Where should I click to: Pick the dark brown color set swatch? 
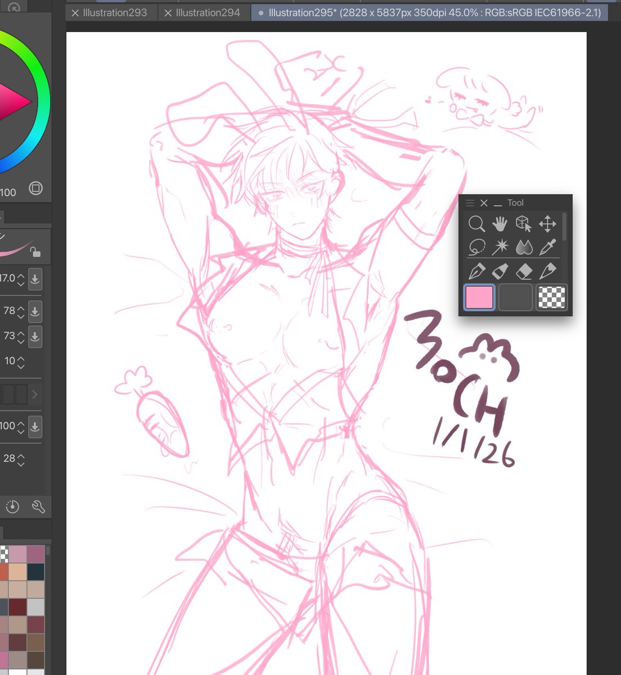[x=35, y=659]
